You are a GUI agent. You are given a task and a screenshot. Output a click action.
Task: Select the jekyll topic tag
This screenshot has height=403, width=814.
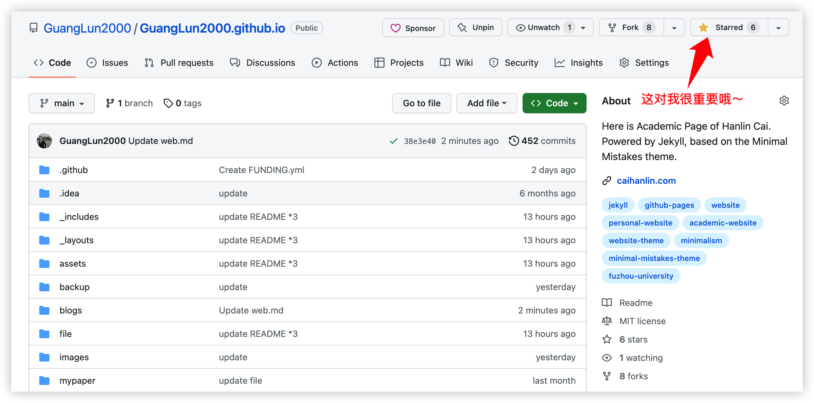coord(618,205)
